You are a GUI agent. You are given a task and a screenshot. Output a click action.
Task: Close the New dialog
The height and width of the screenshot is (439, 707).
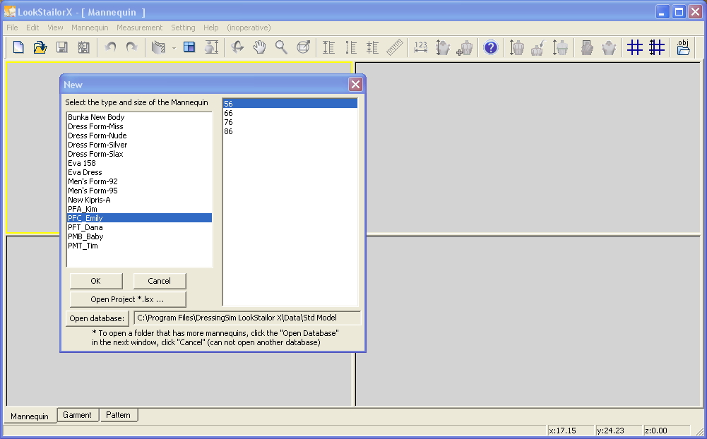click(355, 84)
